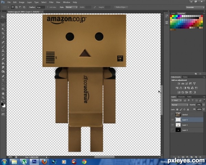206x165 pixels.
Task: Select the Healing Brush tool
Action: point(3,42)
